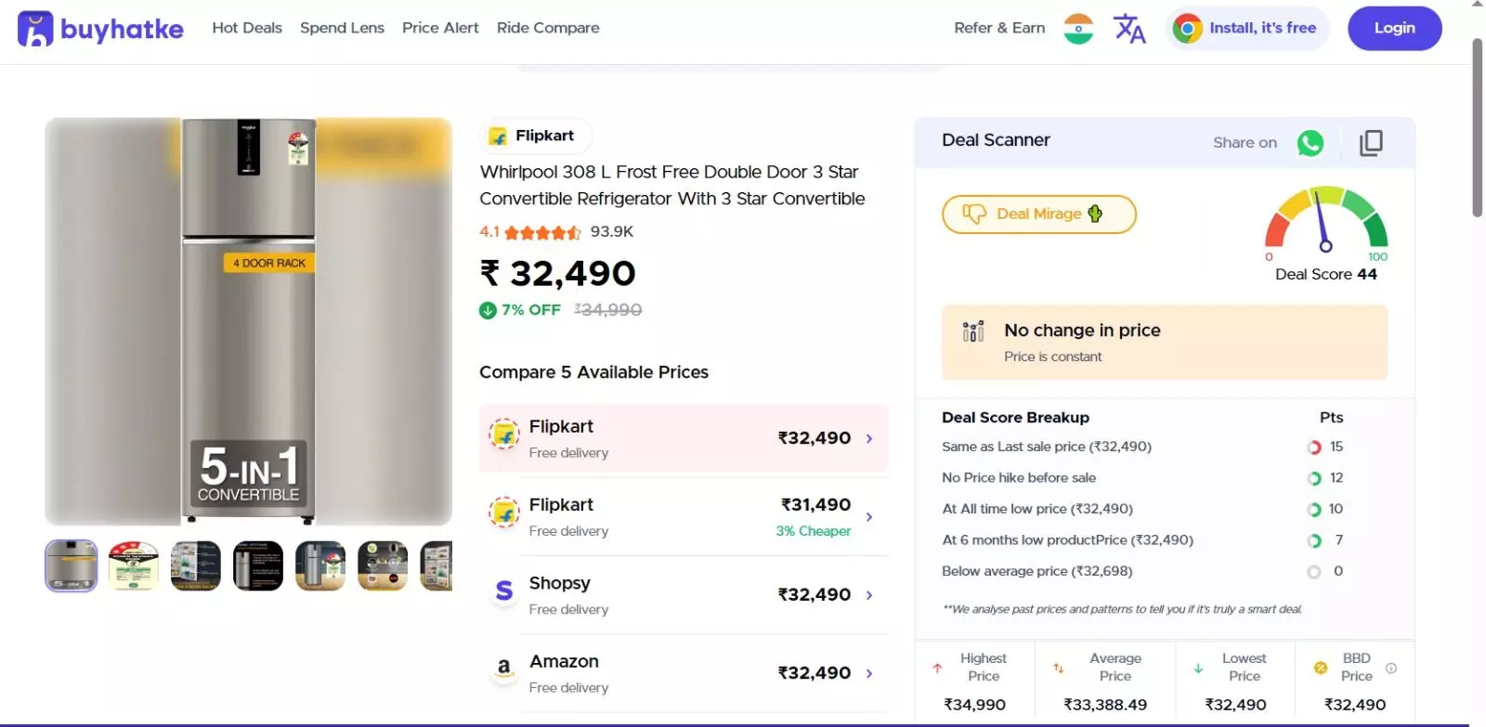Open Hot Deals menu item
The width and height of the screenshot is (1486, 727).
pos(247,28)
